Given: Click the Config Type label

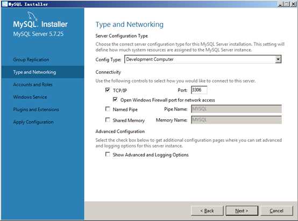Looking at the screenshot, I should pyautogui.click(x=108, y=60).
